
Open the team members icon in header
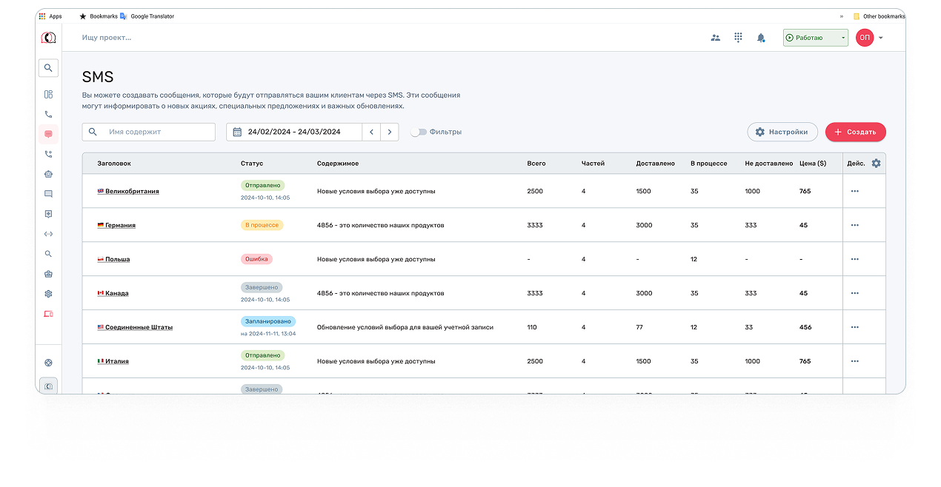715,38
